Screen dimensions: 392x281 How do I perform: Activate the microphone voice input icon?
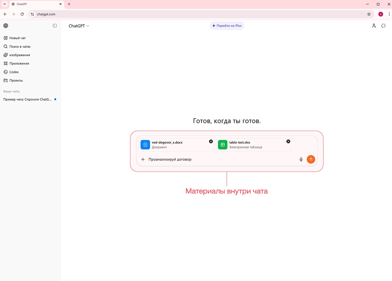click(x=301, y=159)
